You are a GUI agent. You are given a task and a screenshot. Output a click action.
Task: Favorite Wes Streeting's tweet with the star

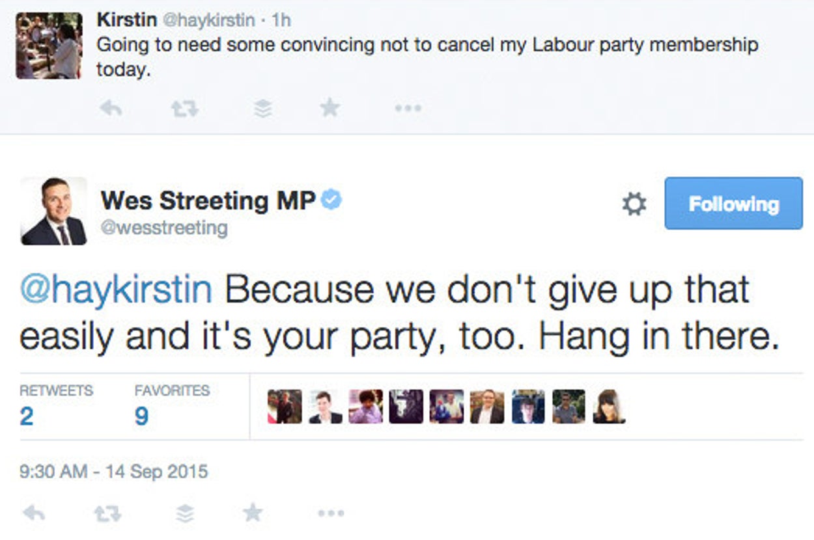pos(253,513)
